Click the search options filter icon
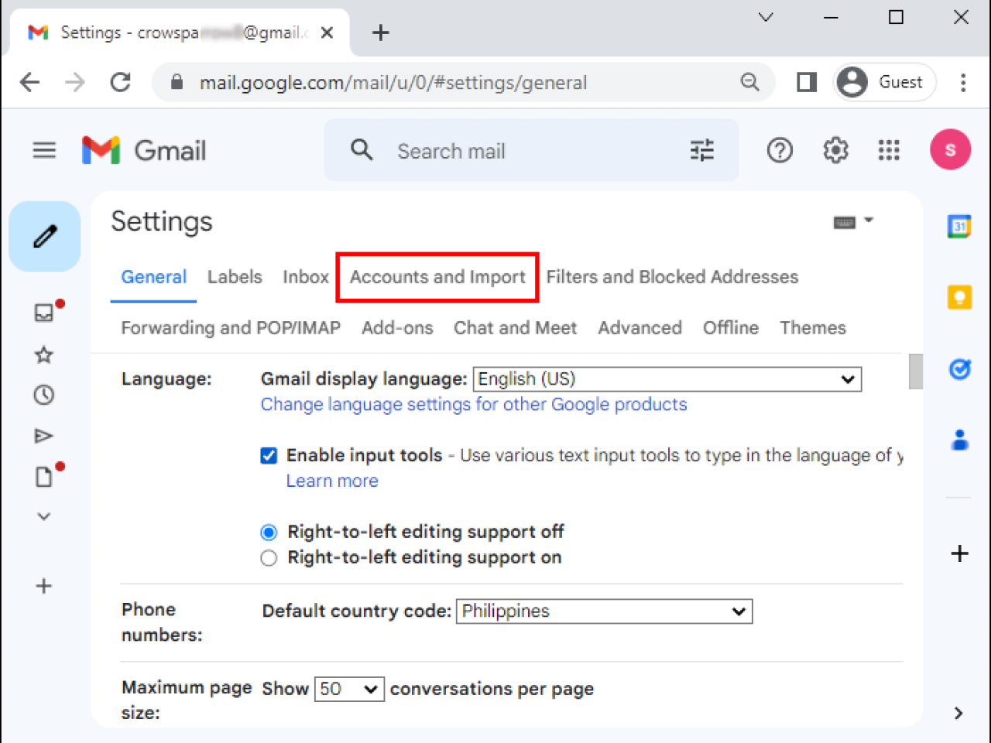 (x=701, y=150)
